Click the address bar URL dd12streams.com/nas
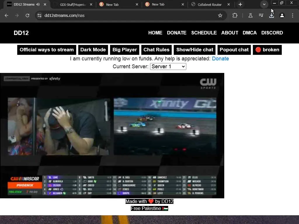 [x=65, y=15]
